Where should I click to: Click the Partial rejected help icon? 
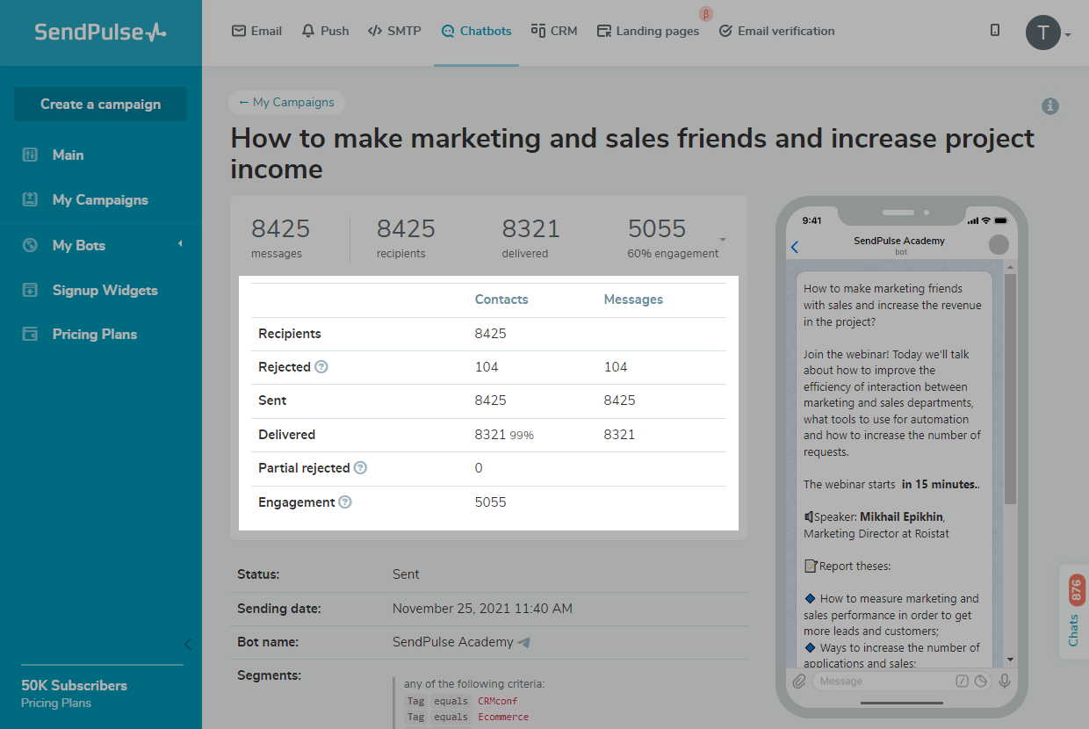click(360, 467)
